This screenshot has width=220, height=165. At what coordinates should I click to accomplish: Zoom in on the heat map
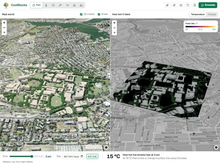(114, 23)
